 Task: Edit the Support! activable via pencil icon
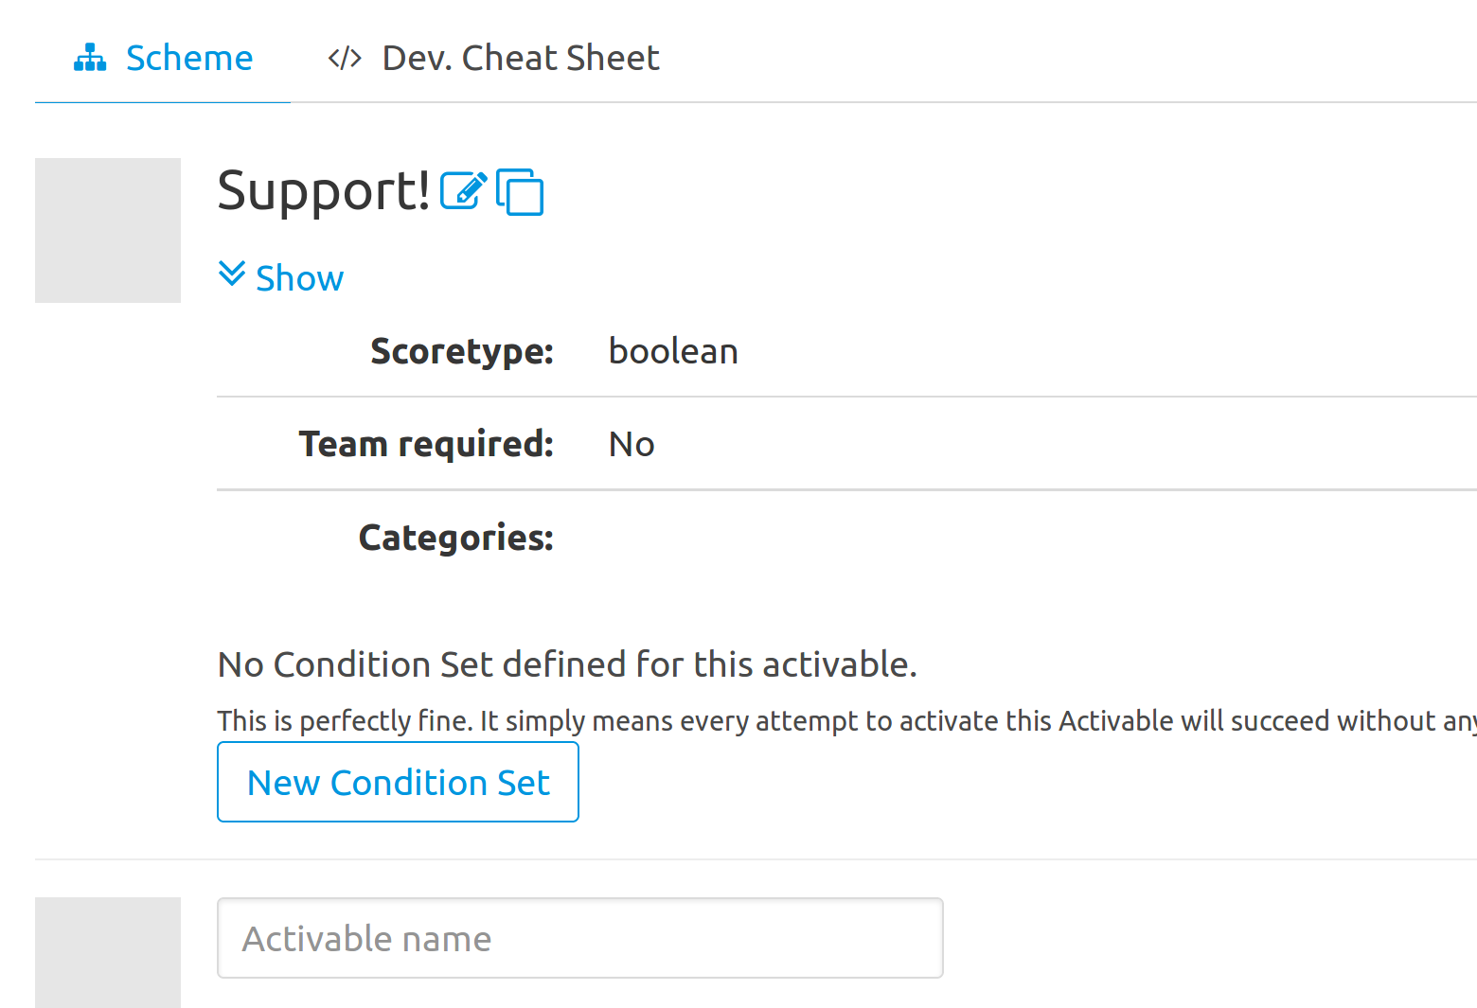pos(464,190)
